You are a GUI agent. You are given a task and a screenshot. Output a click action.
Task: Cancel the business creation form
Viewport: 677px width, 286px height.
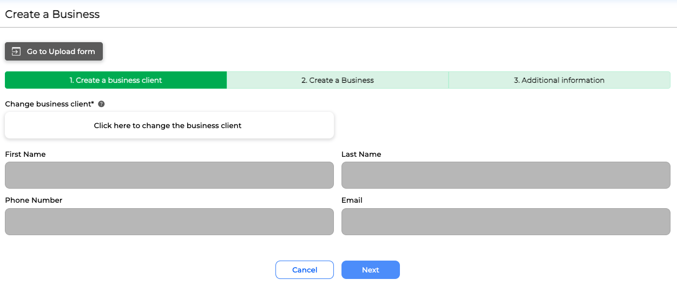click(304, 270)
